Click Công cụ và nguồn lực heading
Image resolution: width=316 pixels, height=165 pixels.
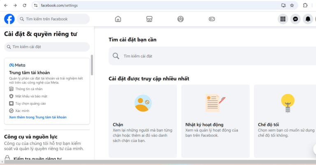coord(31,137)
